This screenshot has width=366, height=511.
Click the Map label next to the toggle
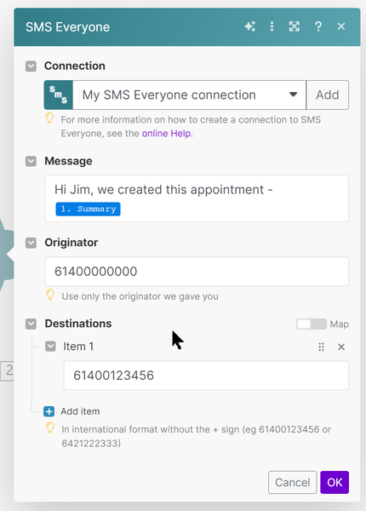pos(340,324)
